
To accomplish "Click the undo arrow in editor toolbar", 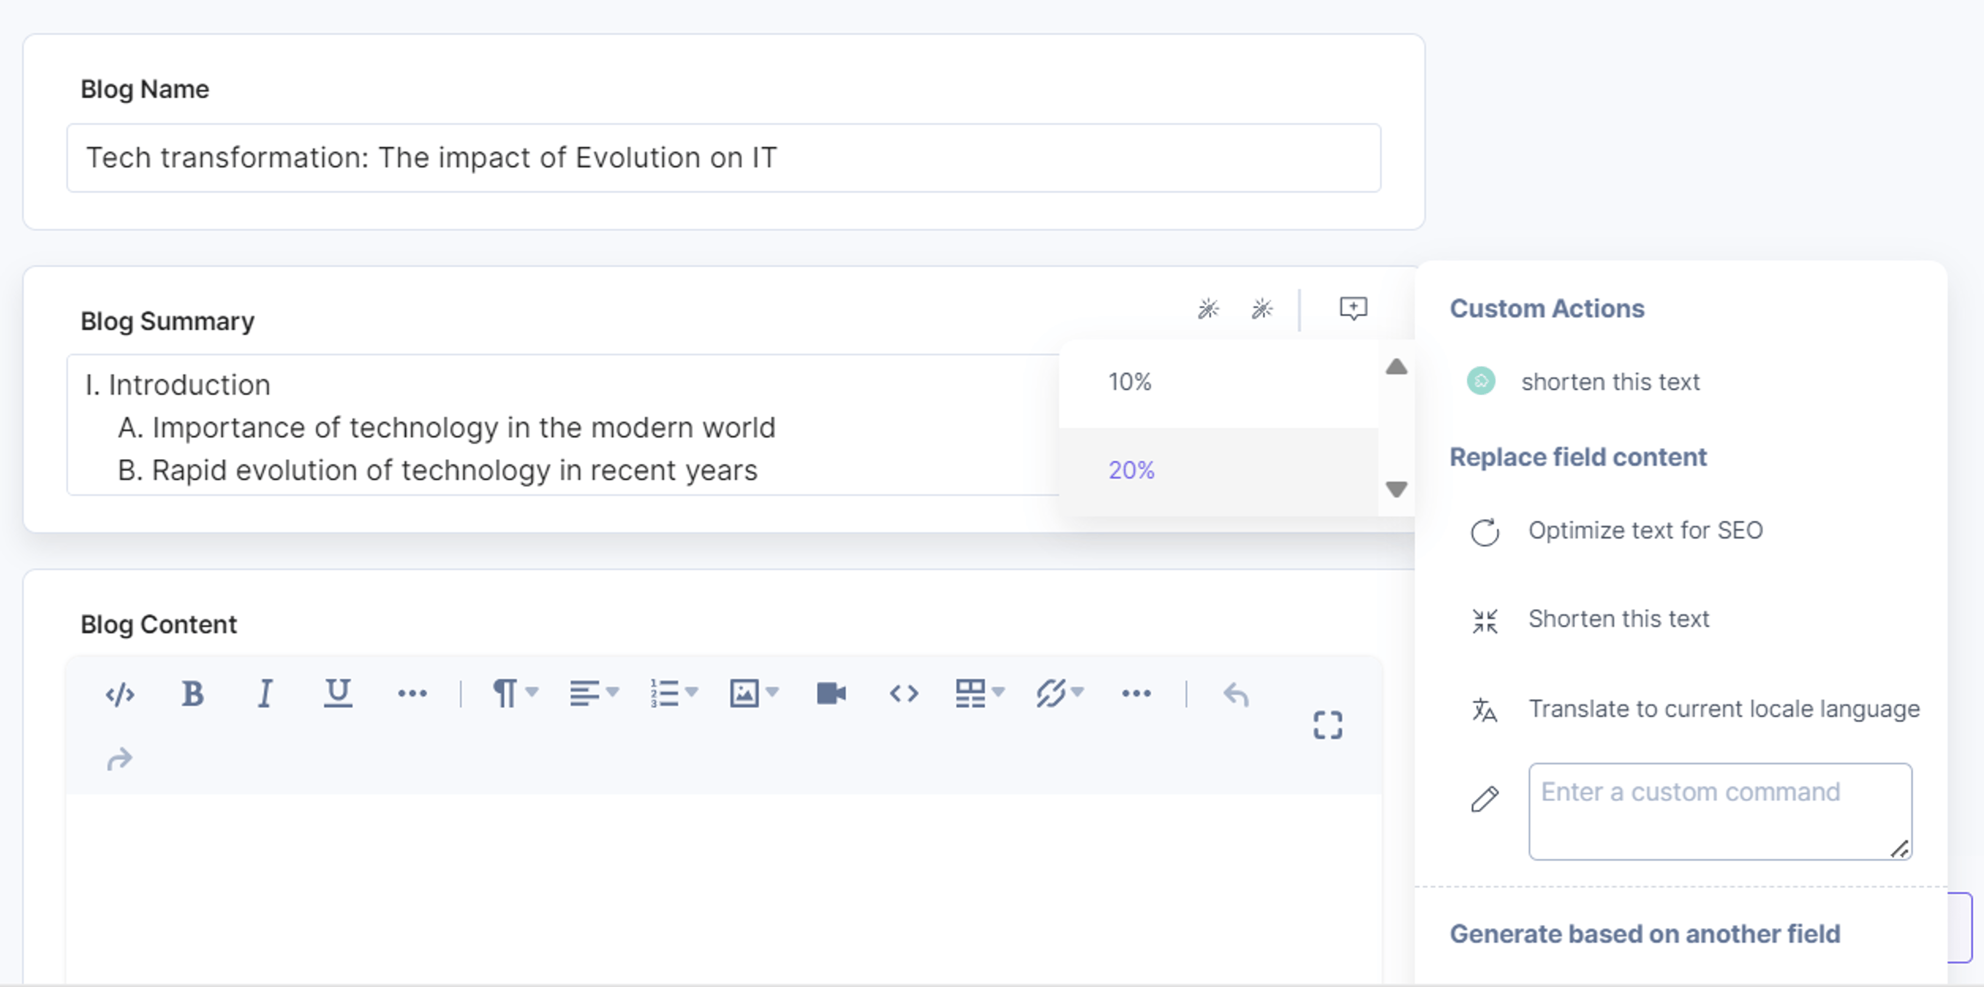I will [1235, 695].
